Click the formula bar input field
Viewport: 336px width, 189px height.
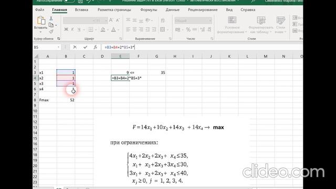pyautogui.click(x=202, y=47)
